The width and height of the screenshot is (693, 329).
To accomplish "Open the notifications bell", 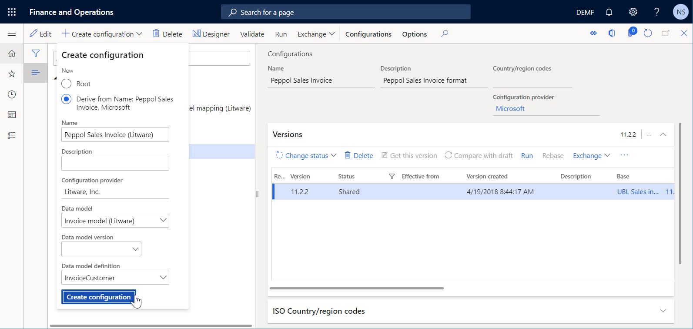I will (x=609, y=12).
